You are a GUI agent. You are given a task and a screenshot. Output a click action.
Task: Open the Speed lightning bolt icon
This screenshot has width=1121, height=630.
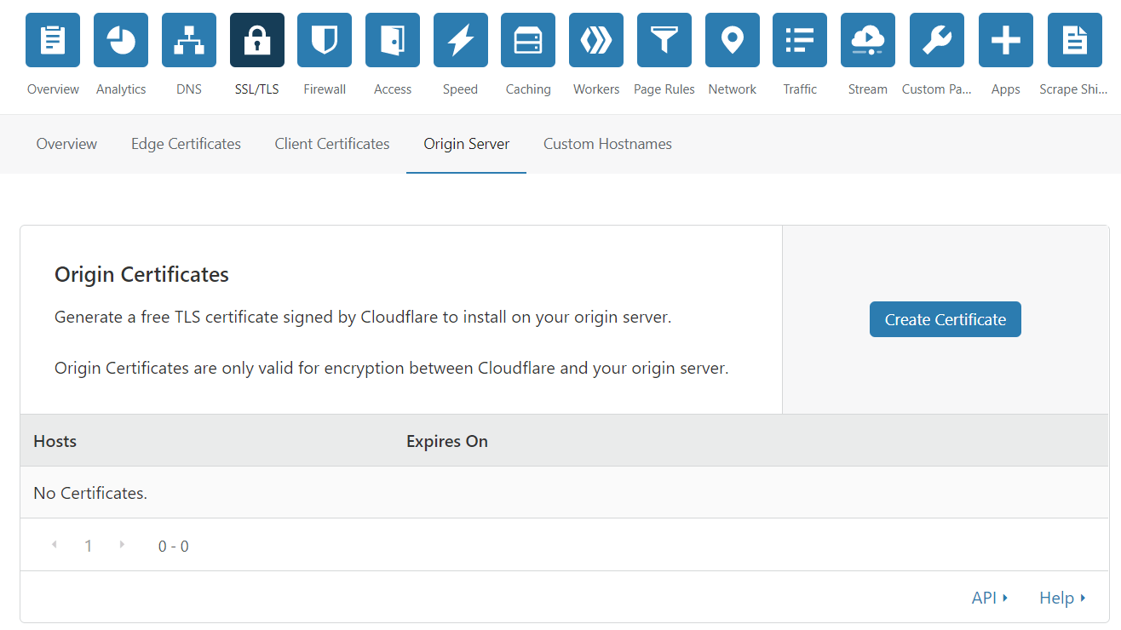tap(461, 40)
